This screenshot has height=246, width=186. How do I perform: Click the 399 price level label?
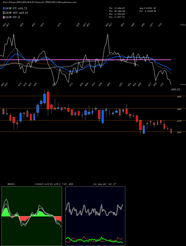pos(179,132)
